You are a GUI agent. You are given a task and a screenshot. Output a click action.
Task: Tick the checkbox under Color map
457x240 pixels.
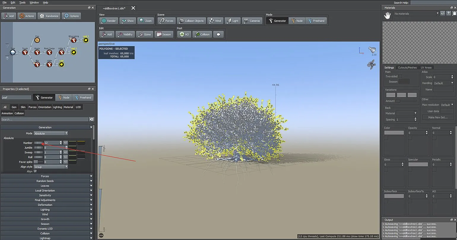pyautogui.click(x=386, y=138)
